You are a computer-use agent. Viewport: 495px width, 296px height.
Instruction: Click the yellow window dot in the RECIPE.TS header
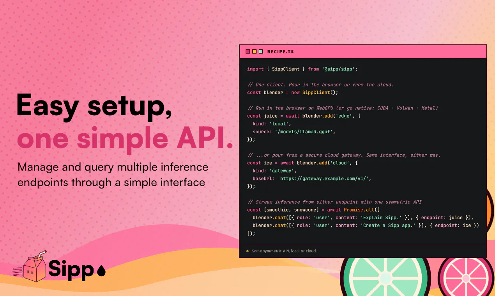coord(255,51)
